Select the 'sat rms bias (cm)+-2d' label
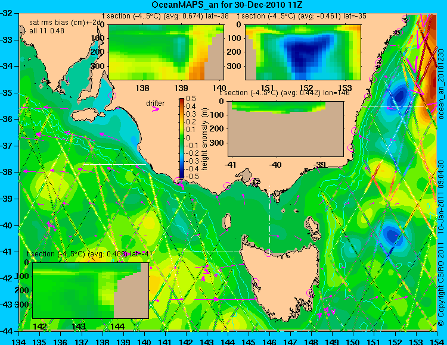The image size is (447, 345). click(65, 23)
